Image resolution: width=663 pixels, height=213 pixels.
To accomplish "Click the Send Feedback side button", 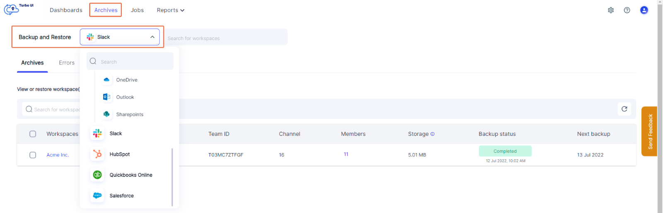I will click(649, 131).
